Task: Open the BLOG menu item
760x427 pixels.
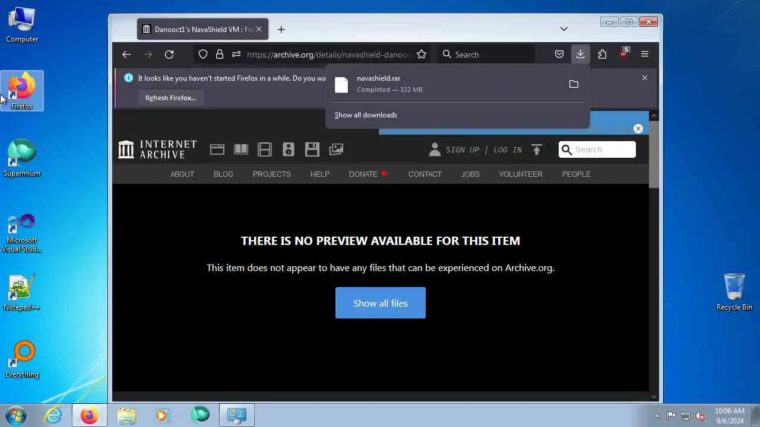Action: [223, 174]
